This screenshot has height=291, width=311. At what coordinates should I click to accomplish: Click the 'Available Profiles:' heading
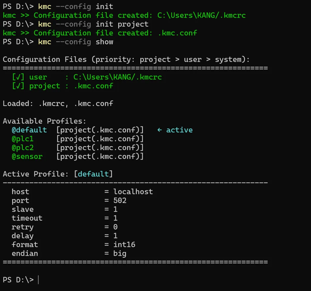tap(45, 121)
